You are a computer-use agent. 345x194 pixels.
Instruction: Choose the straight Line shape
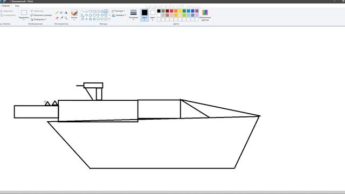point(82,11)
